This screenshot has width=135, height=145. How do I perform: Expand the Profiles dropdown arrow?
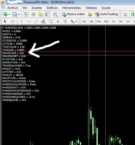(19, 14)
